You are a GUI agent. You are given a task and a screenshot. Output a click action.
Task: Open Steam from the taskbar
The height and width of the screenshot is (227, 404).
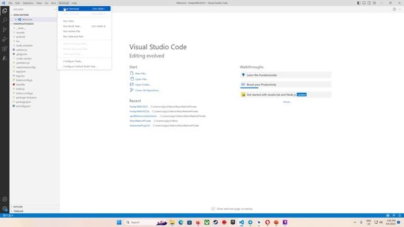coord(215,223)
